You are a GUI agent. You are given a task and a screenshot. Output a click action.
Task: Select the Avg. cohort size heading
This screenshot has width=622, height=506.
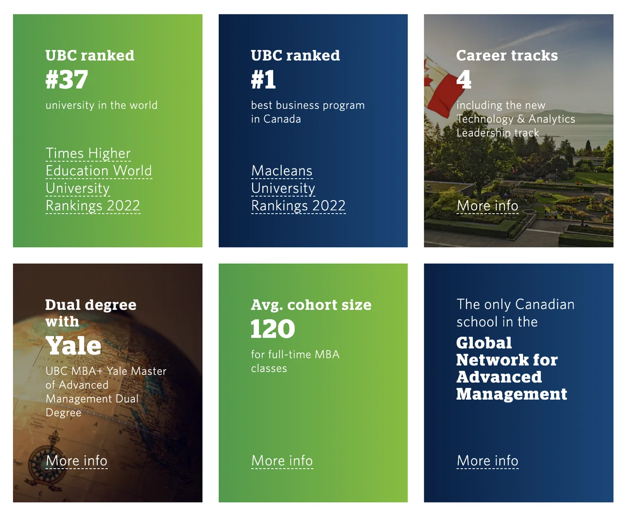311,305
